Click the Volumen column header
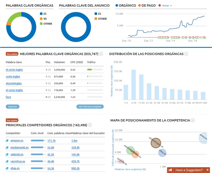212x173 pixels. pyautogui.click(x=59, y=62)
